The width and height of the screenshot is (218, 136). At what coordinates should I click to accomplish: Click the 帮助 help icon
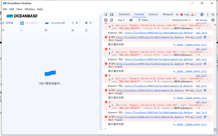click(x=73, y=23)
